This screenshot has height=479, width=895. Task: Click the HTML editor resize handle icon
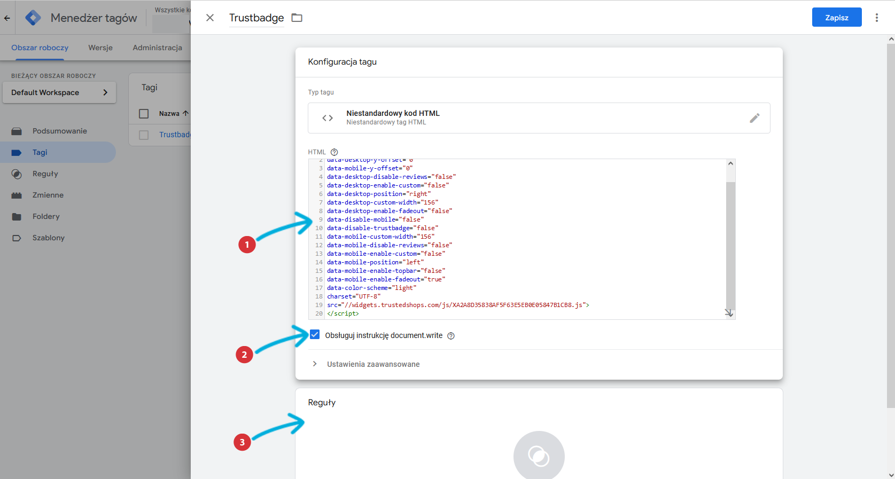coord(729,313)
